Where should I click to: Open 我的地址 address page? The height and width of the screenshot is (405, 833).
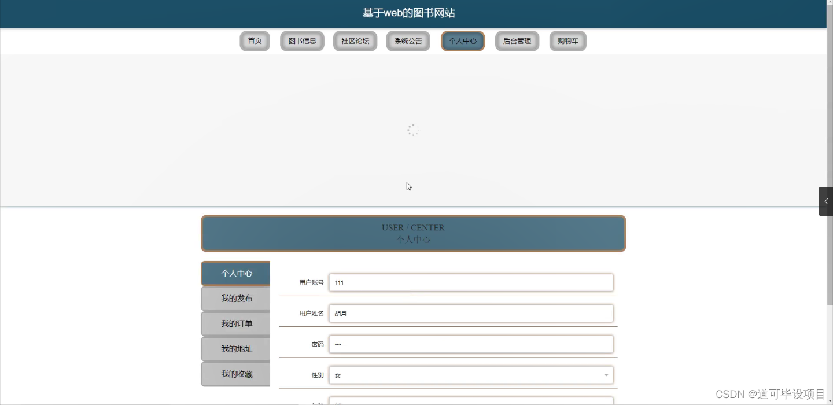click(x=235, y=348)
